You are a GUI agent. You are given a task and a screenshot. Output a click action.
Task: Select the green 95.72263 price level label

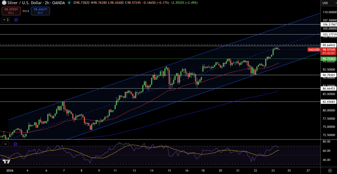pos(329,59)
